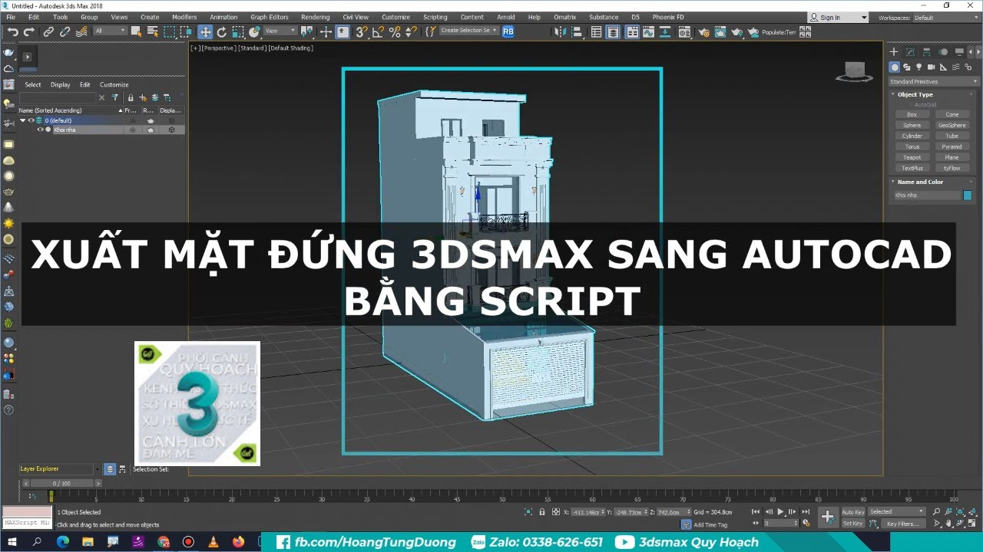Open Select by Name list icon

coord(152,31)
